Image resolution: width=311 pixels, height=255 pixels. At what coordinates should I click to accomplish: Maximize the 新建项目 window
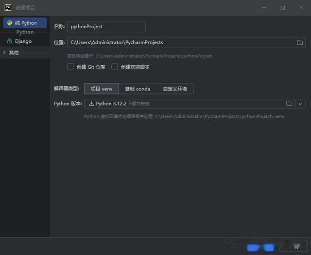tap(283, 8)
